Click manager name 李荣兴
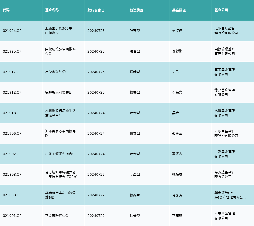Screen dimensions: 254x226 [x=177, y=92]
